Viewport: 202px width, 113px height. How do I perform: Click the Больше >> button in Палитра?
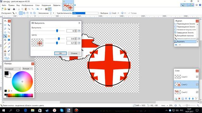coord(27,69)
